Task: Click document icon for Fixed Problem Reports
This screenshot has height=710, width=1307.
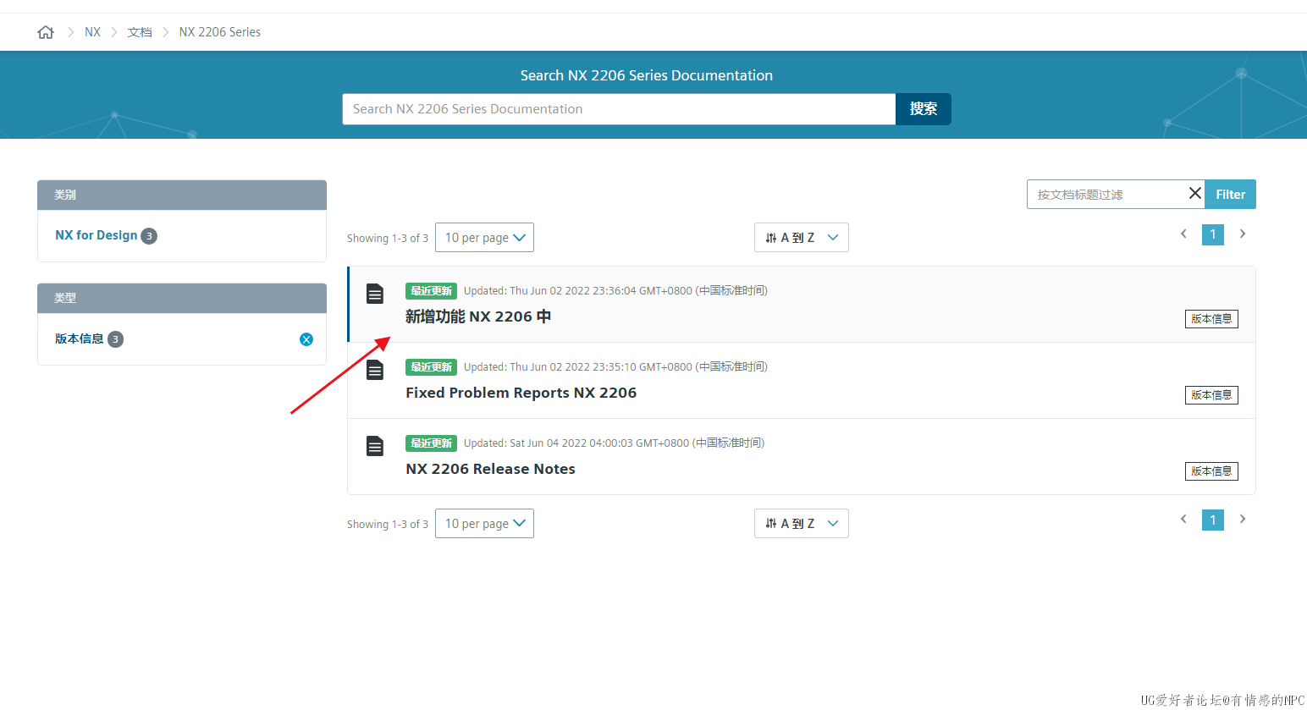Action: click(375, 370)
